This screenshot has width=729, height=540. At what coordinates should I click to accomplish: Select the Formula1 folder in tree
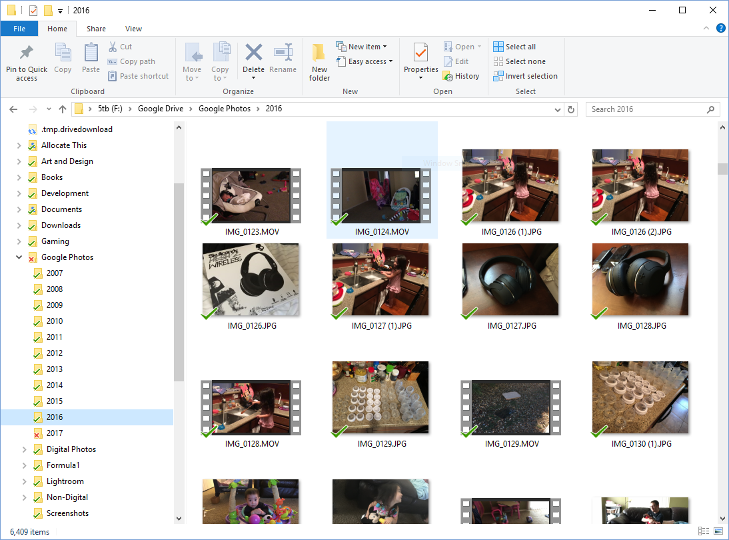pos(63,465)
